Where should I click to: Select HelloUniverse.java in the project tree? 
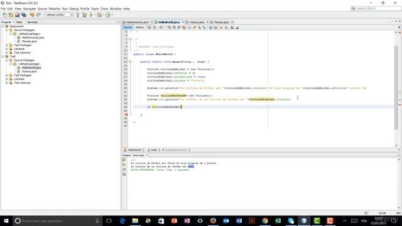coord(33,38)
